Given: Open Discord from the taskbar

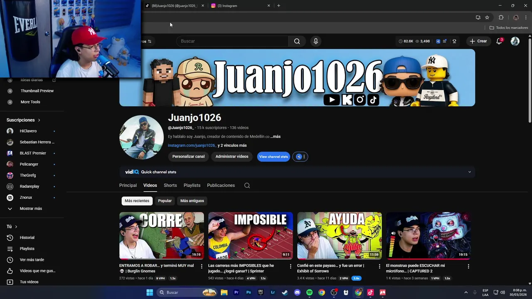Looking at the screenshot, I should 297,292.
